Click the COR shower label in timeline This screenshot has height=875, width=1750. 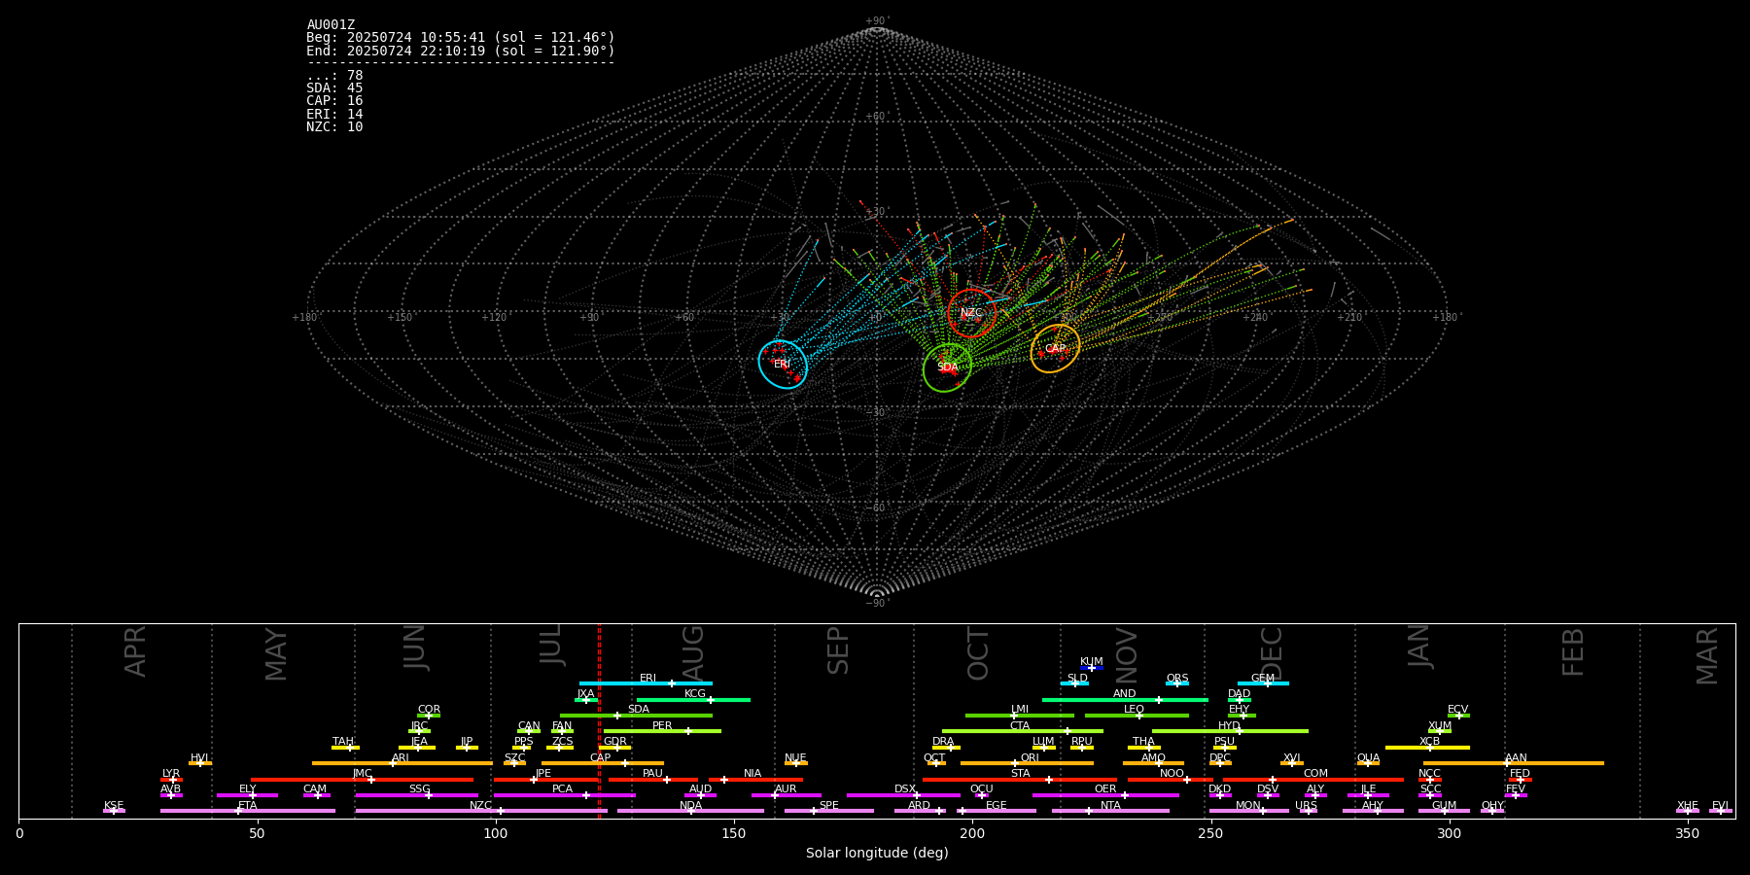click(x=429, y=710)
